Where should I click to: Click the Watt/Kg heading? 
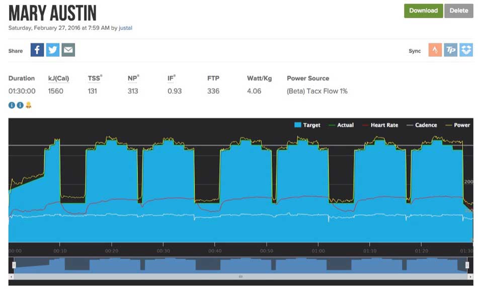pos(260,79)
